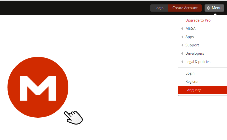The height and width of the screenshot is (140, 227).
Task: Choose Apps menu entry
Action: pyautogui.click(x=190, y=37)
